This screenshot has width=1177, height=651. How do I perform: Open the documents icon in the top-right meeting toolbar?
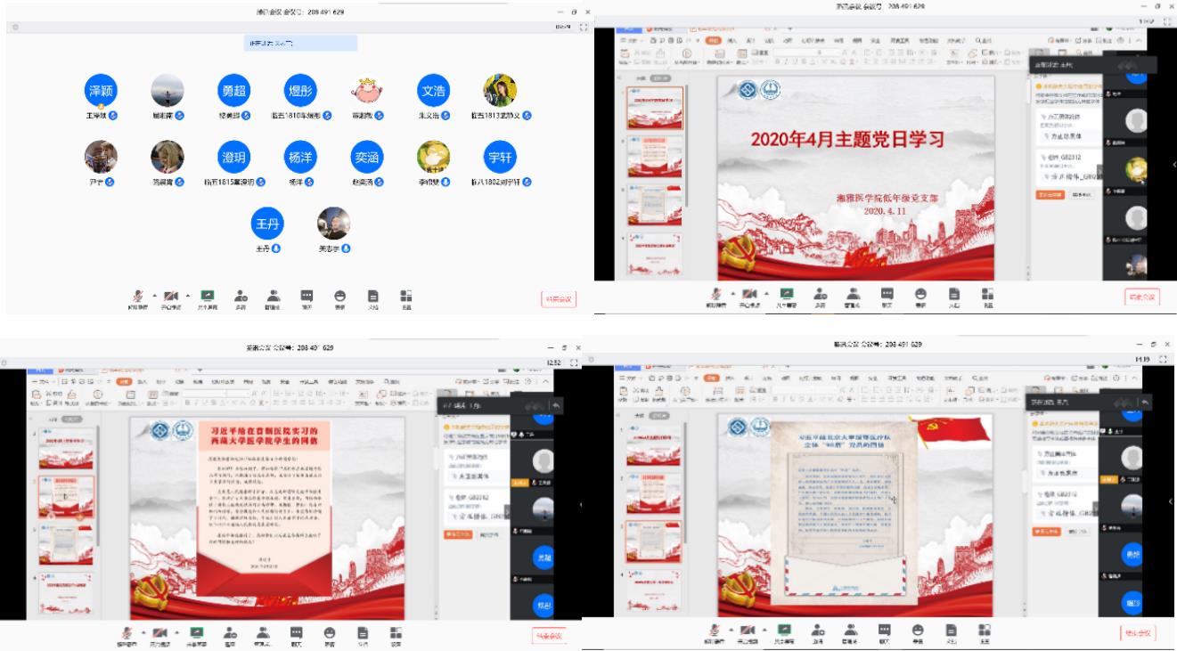coord(952,295)
